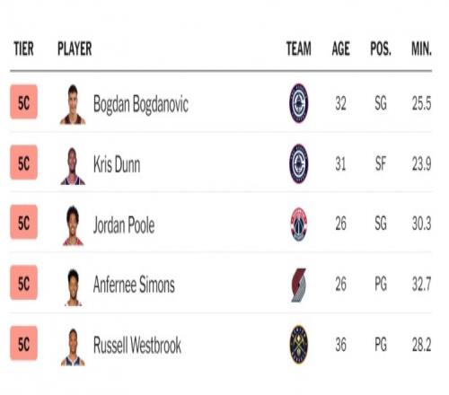Open Kris Dunn's headshot photo
The width and height of the screenshot is (449, 395).
[73, 166]
